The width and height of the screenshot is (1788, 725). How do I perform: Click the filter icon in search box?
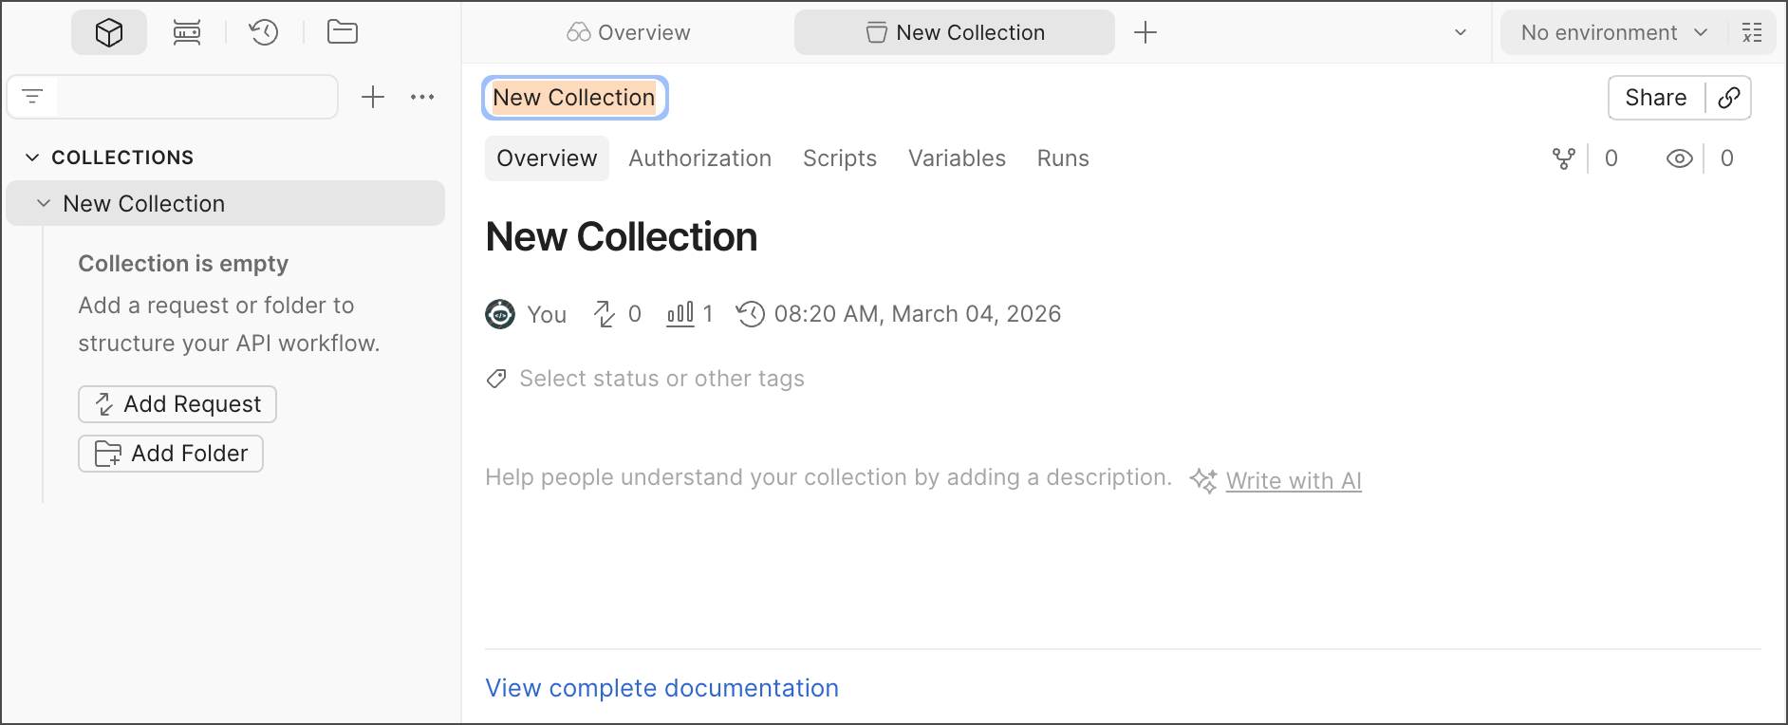pos(32,97)
